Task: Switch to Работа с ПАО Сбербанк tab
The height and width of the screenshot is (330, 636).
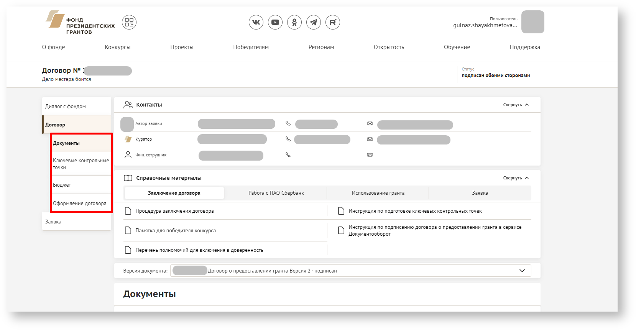Action: 276,193
